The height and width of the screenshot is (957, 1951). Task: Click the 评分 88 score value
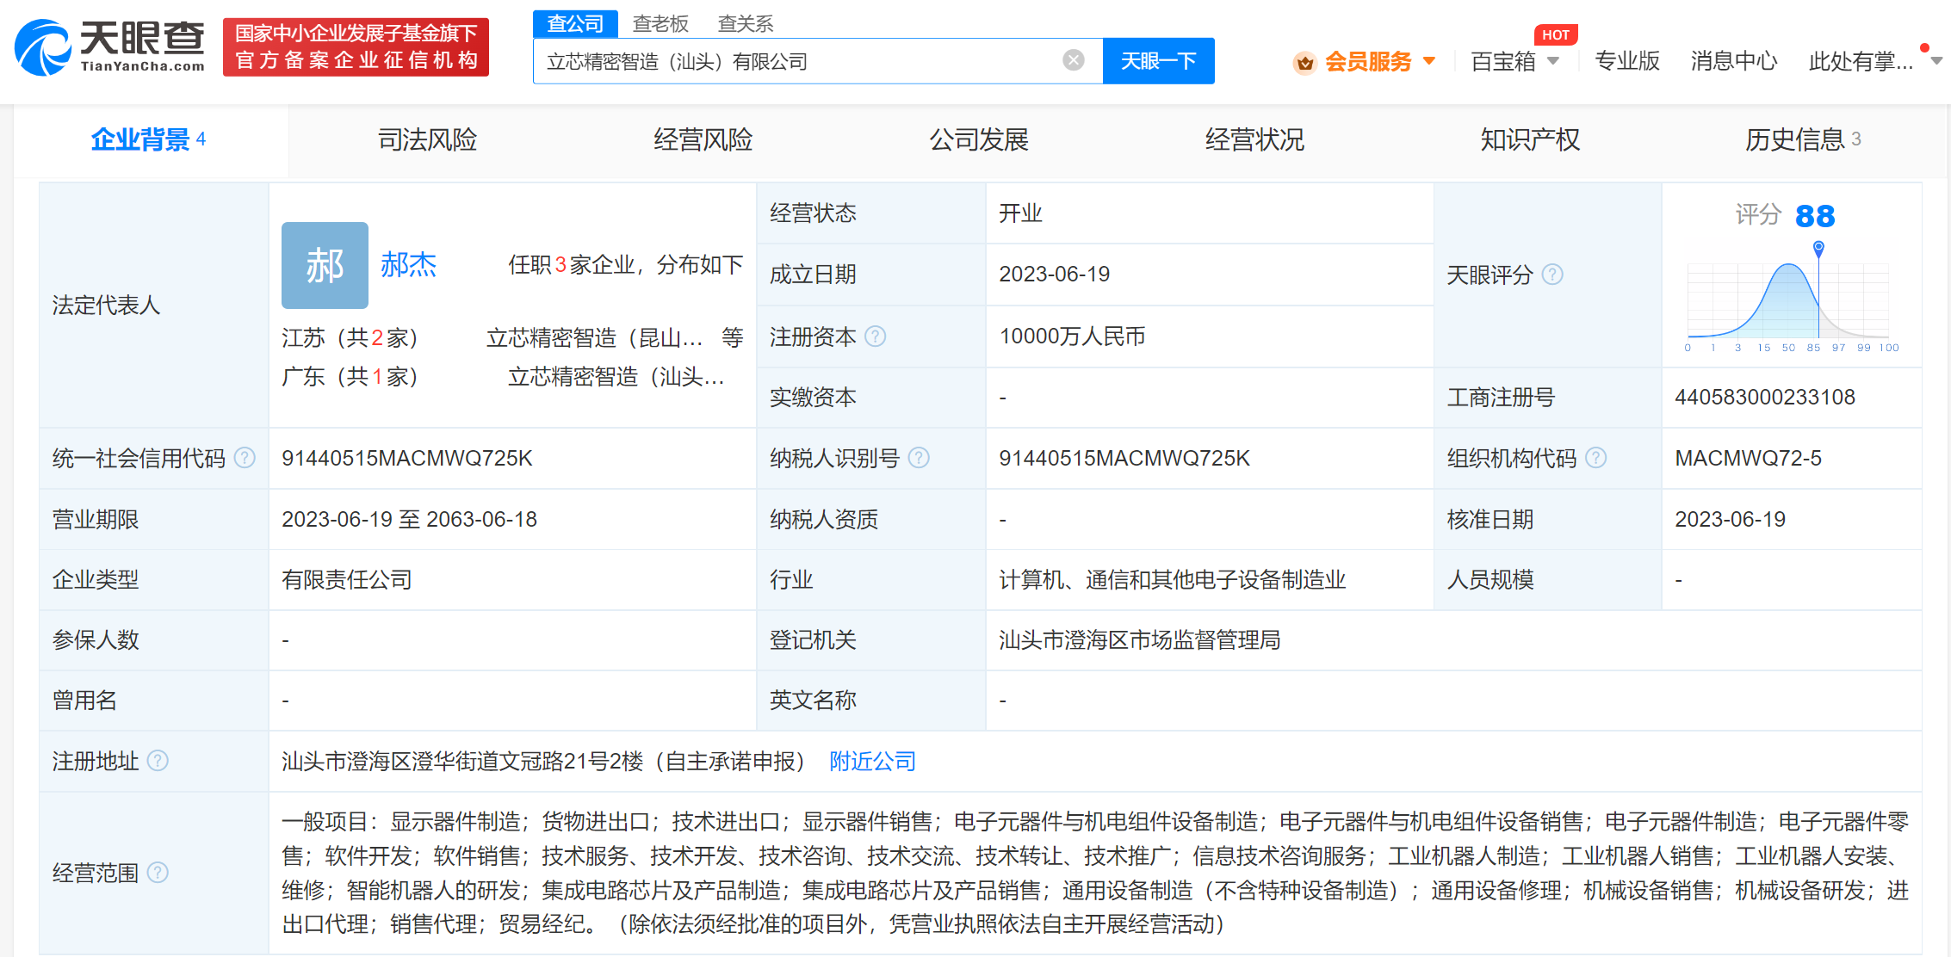pyautogui.click(x=1815, y=216)
